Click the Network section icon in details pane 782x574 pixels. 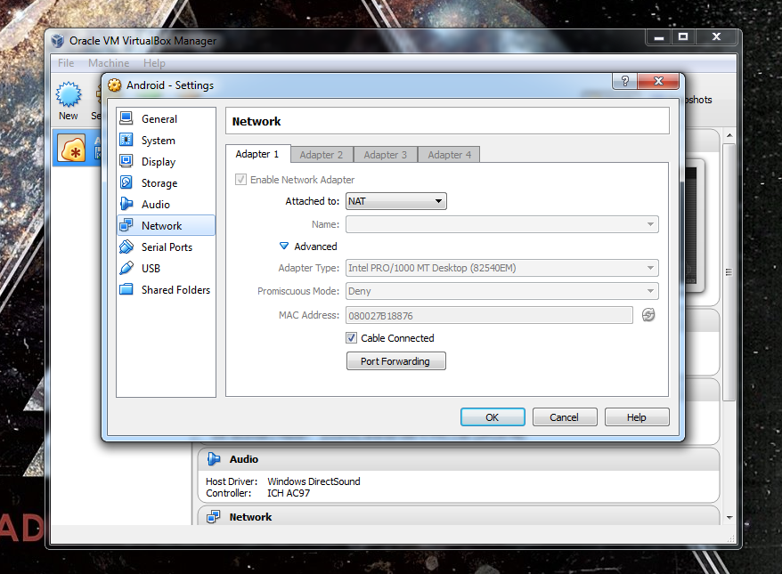tap(214, 517)
